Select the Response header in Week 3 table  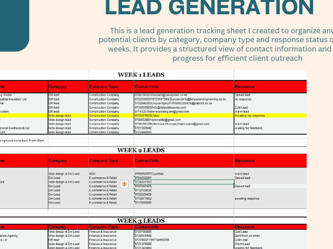click(x=270, y=227)
